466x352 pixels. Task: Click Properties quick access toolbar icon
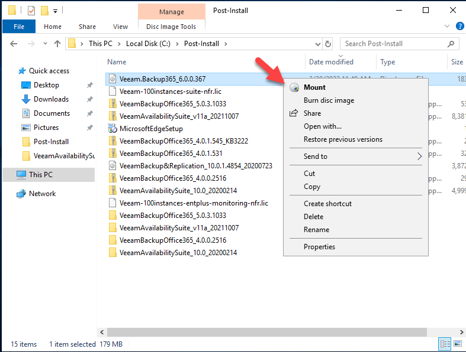(31, 11)
